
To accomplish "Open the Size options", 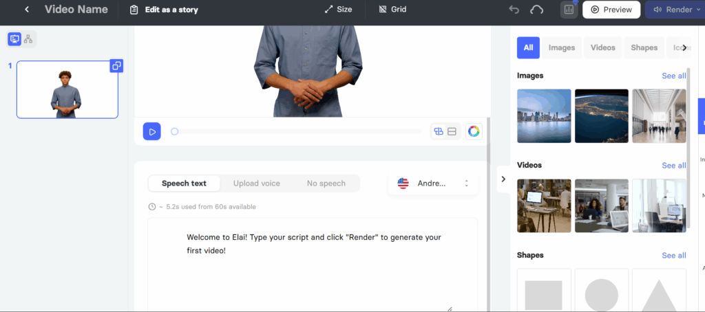I will coord(339,9).
